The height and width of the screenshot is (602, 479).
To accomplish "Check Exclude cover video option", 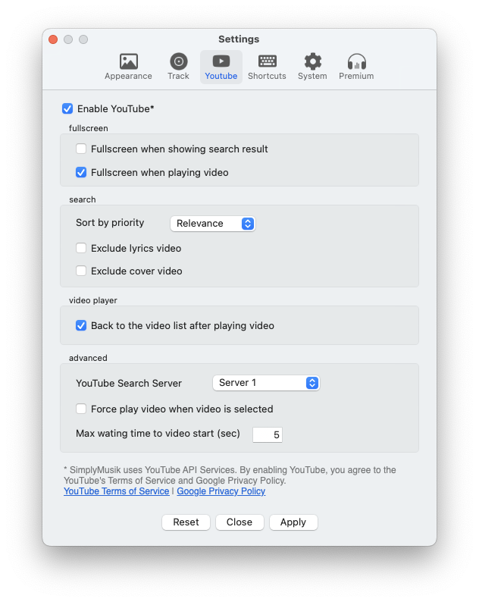I will 81,271.
